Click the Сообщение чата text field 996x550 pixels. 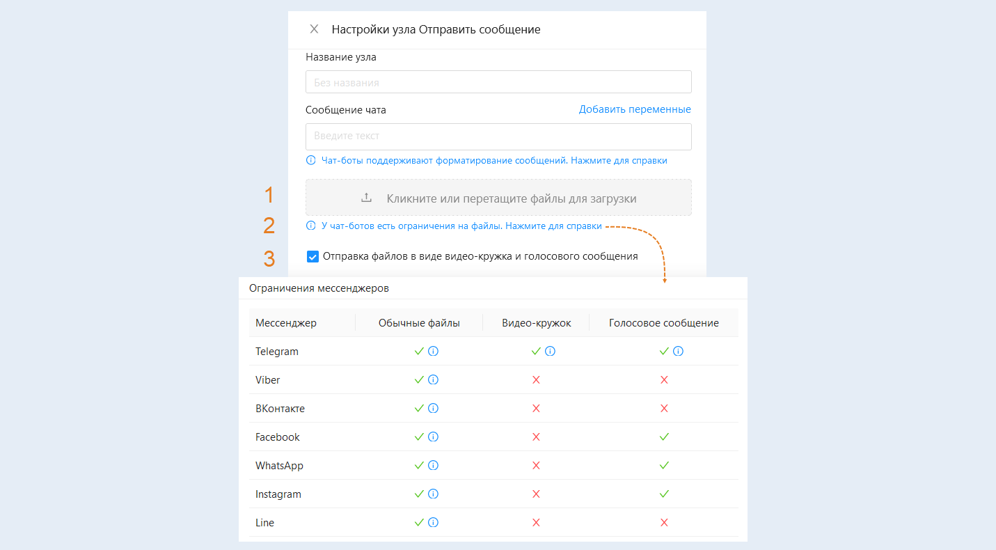coord(498,136)
